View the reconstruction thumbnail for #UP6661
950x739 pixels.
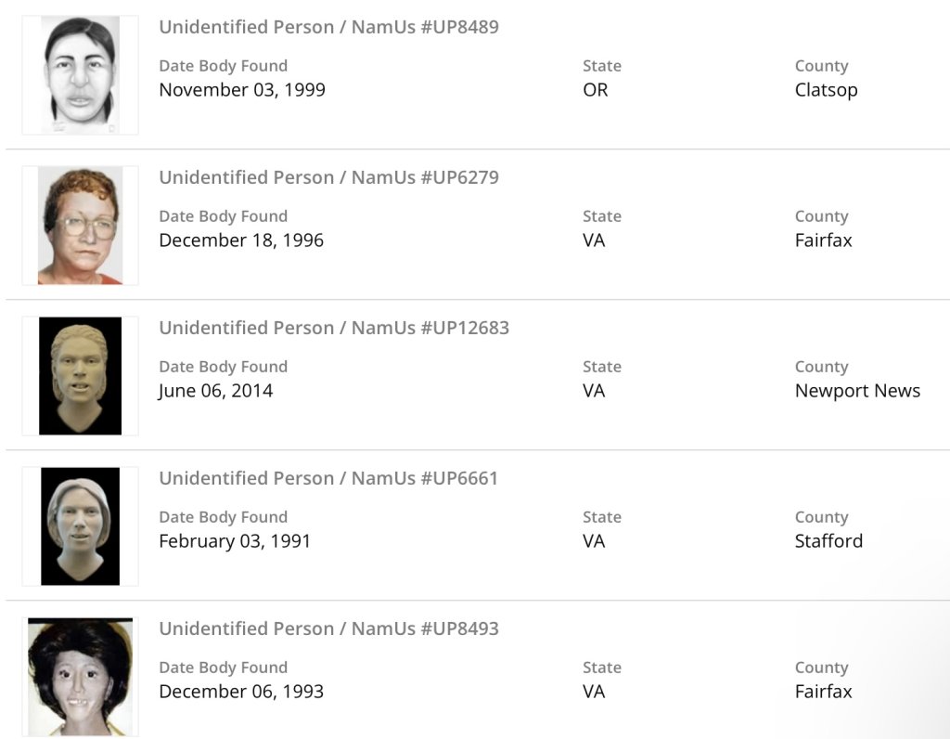pos(81,526)
